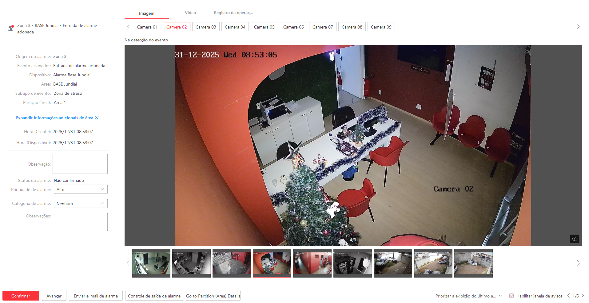Click next arrow on thumbnail strip
The height and width of the screenshot is (303, 589).
pyautogui.click(x=578, y=263)
